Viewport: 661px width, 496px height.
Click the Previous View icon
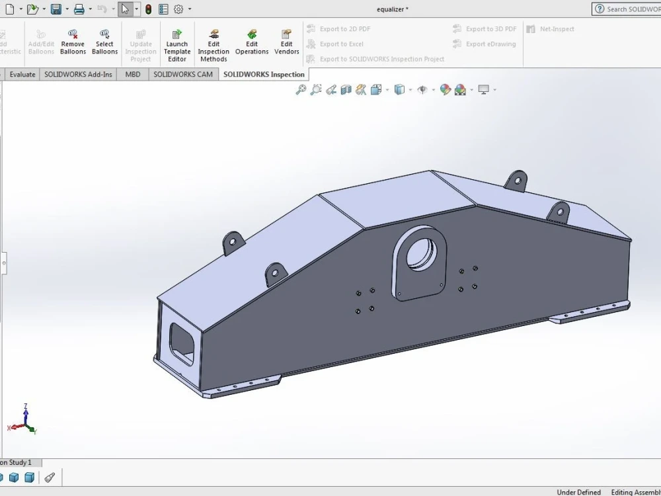(x=331, y=89)
